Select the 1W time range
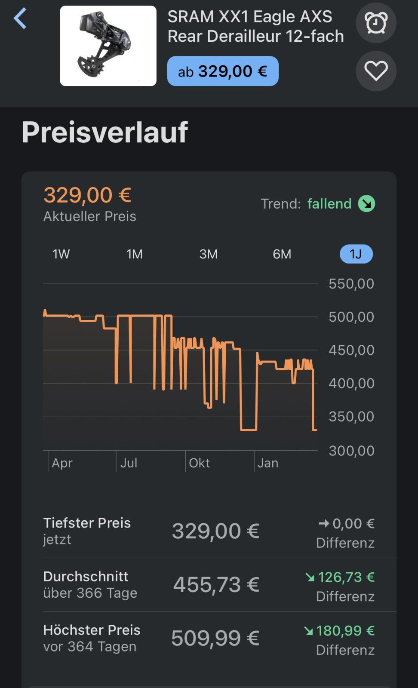Image resolution: width=418 pixels, height=688 pixels. tap(61, 254)
